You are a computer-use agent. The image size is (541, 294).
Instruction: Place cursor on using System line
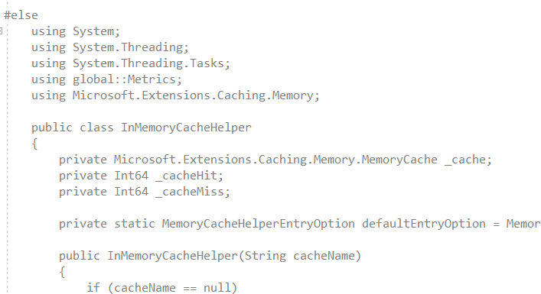76,31
